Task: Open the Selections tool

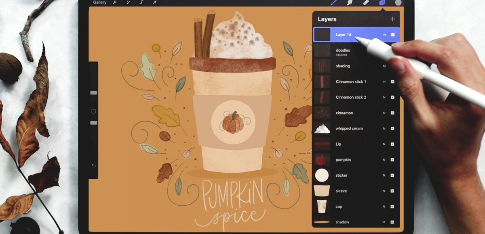Action: [141, 3]
